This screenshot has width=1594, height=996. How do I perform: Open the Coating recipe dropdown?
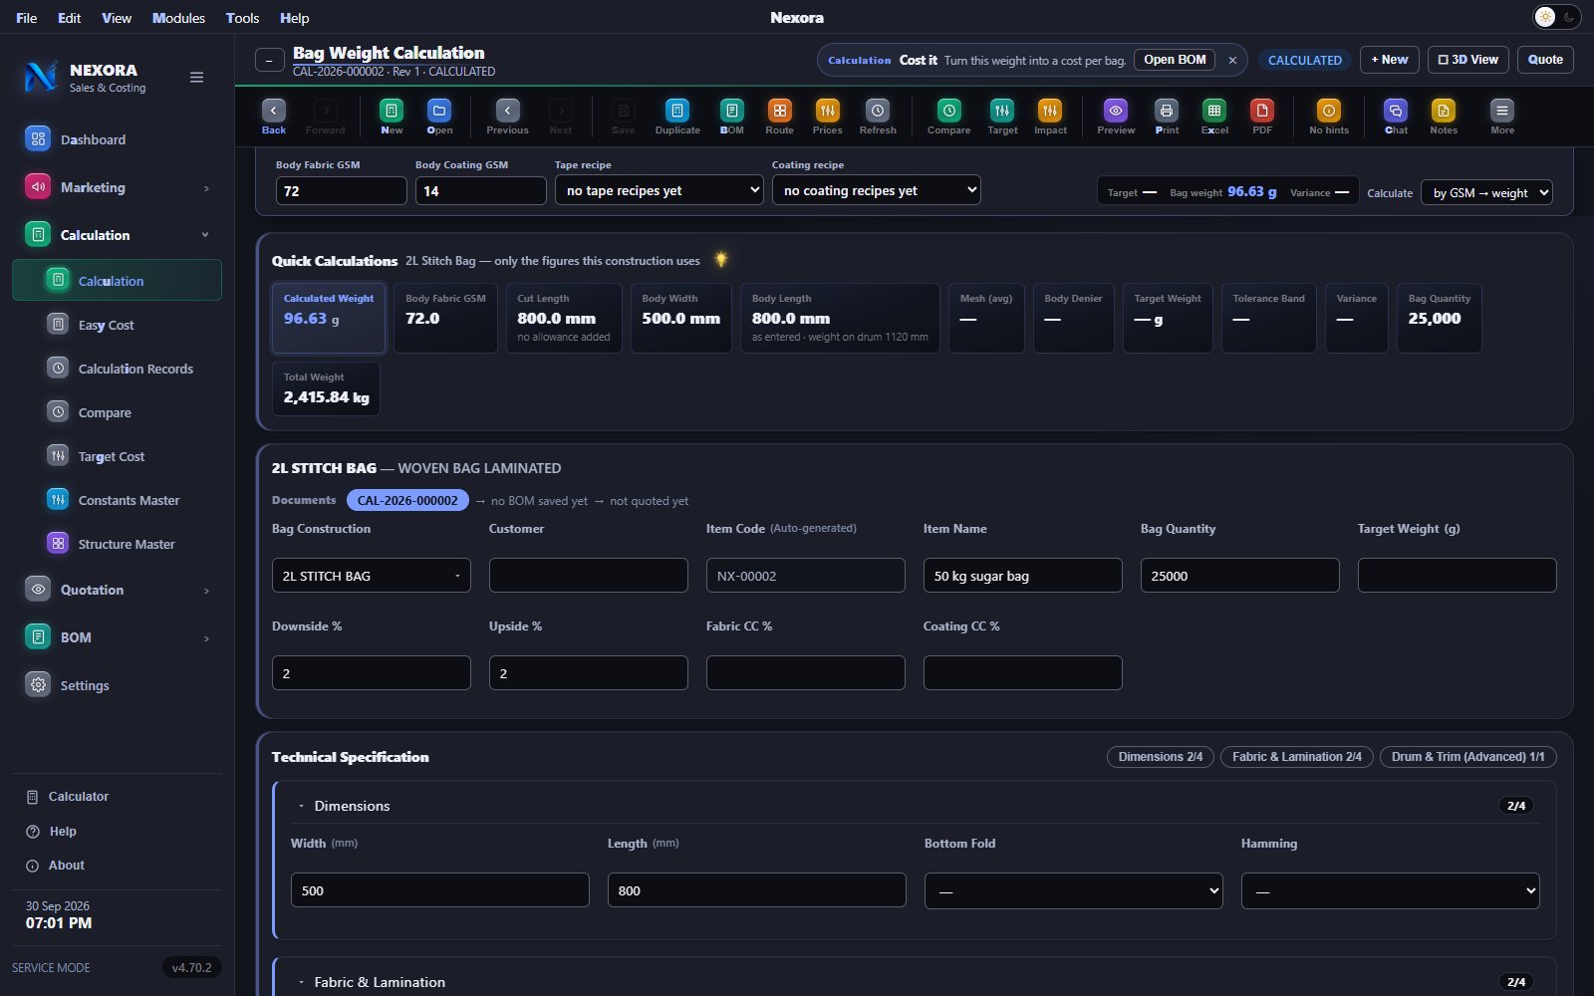pos(877,190)
